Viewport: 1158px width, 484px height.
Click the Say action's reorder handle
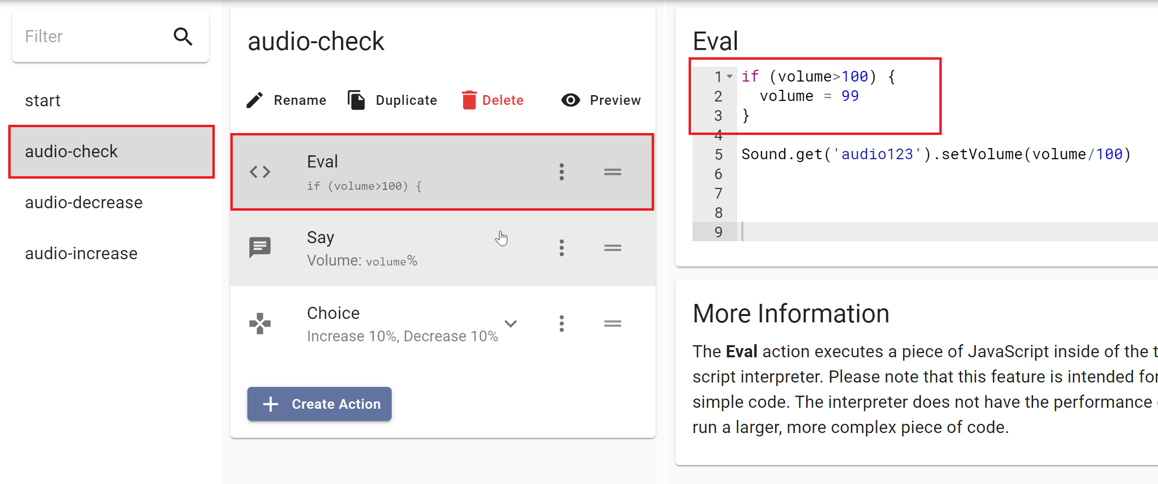click(x=613, y=248)
